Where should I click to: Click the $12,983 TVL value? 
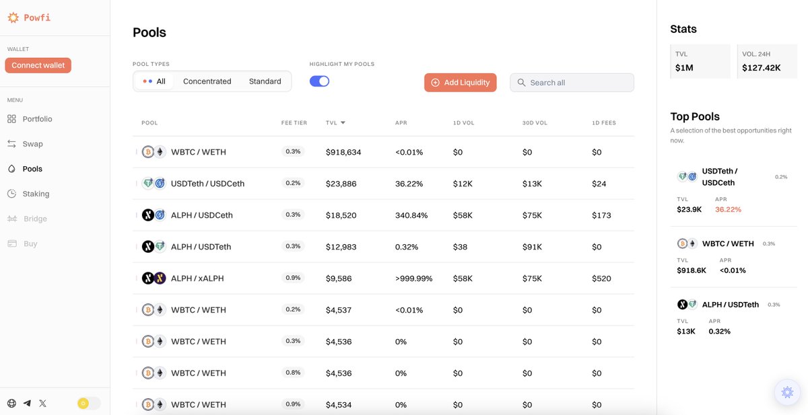[x=341, y=247]
